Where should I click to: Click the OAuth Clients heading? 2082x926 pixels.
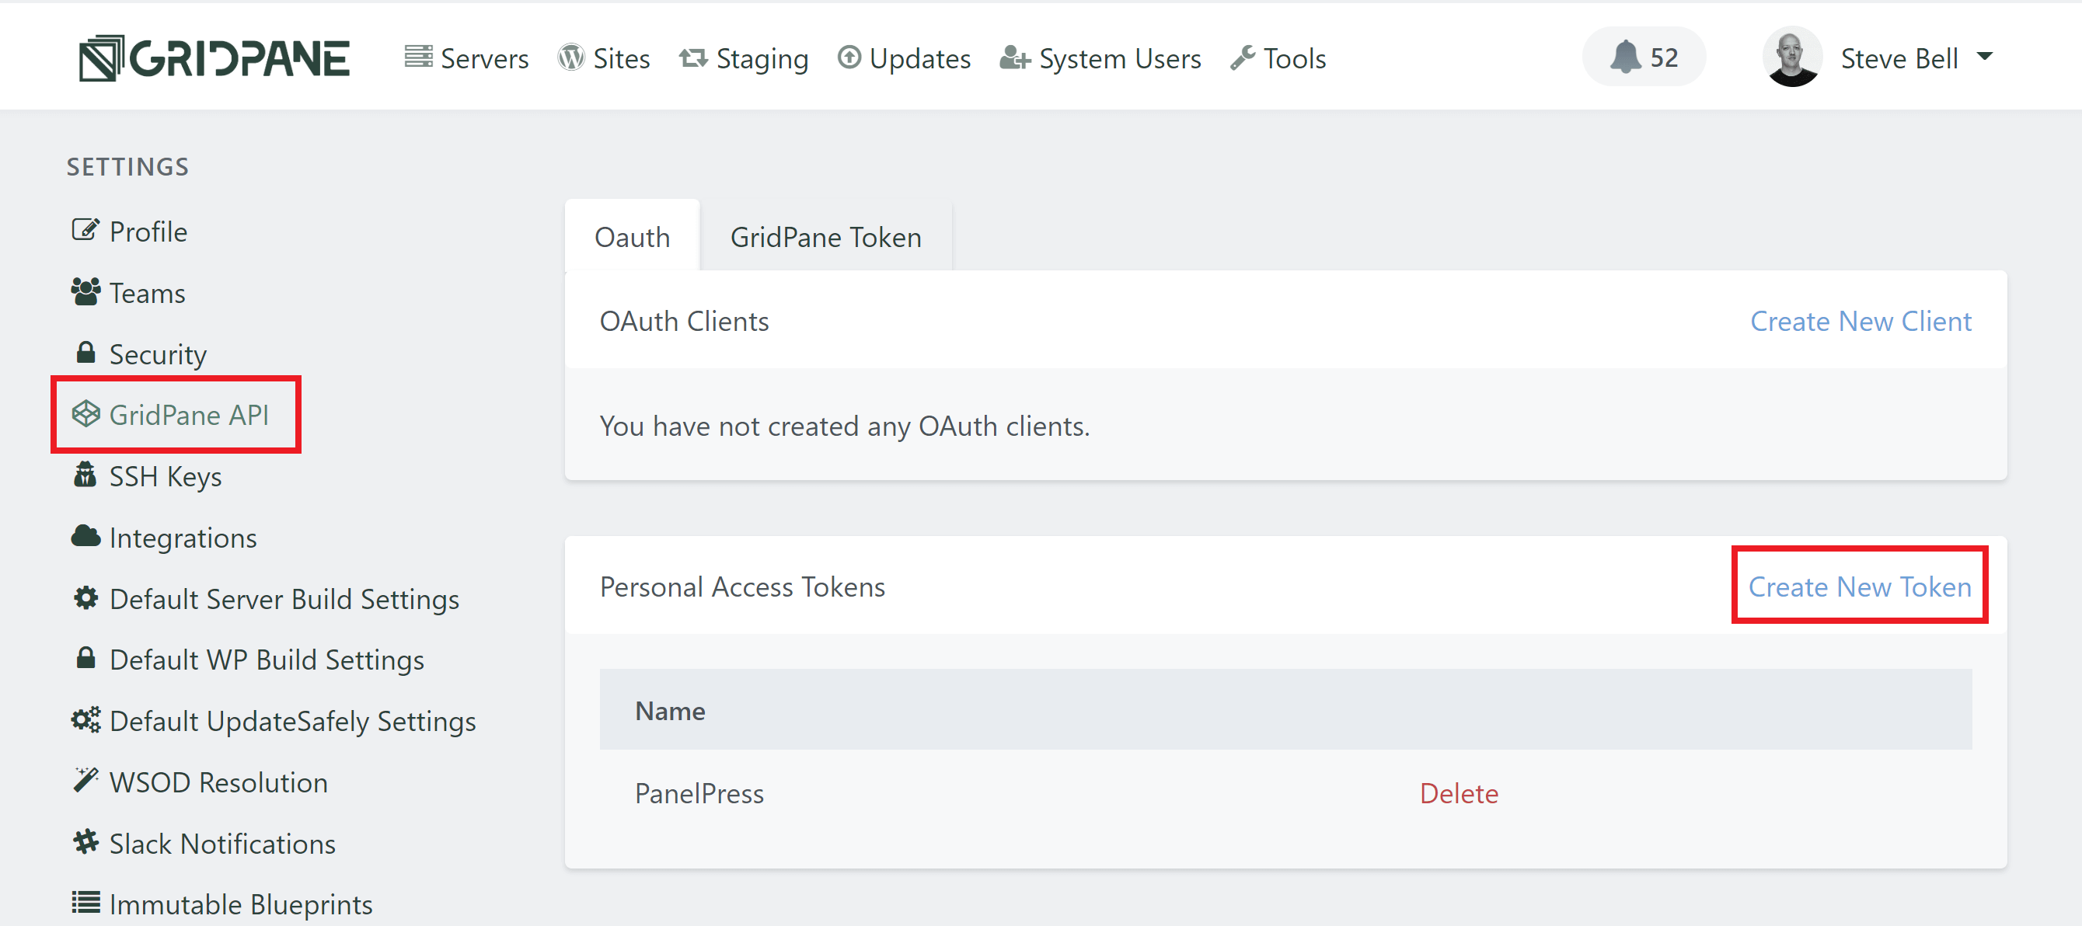click(x=684, y=322)
